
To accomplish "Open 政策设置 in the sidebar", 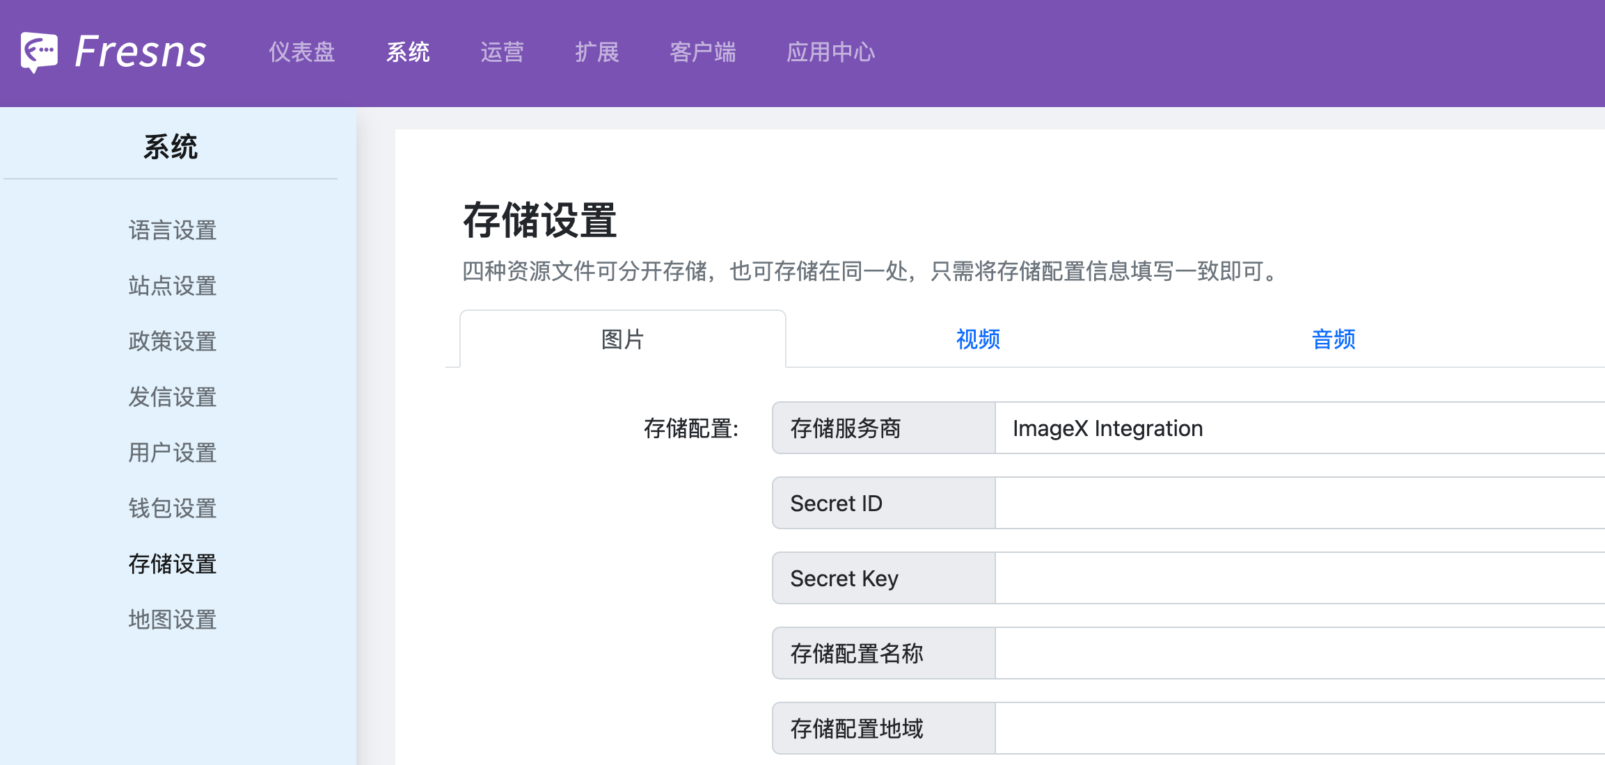I will tap(173, 341).
